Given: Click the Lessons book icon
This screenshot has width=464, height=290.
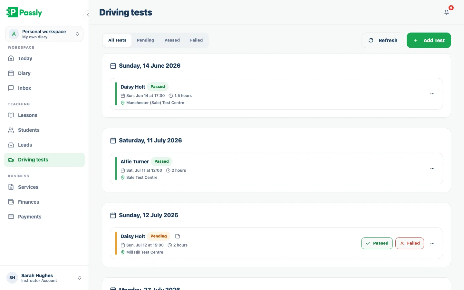Looking at the screenshot, I should pyautogui.click(x=11, y=115).
